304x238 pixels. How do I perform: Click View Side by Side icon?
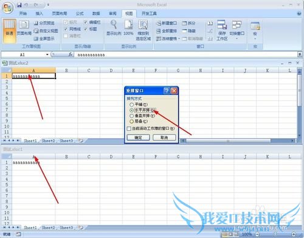tap(210, 23)
